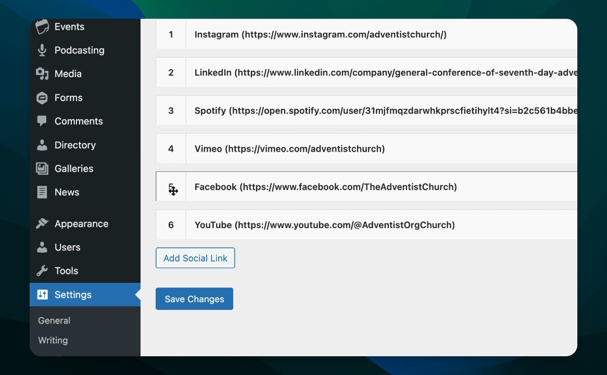Click row handle number 3 for Spotify

(x=171, y=110)
